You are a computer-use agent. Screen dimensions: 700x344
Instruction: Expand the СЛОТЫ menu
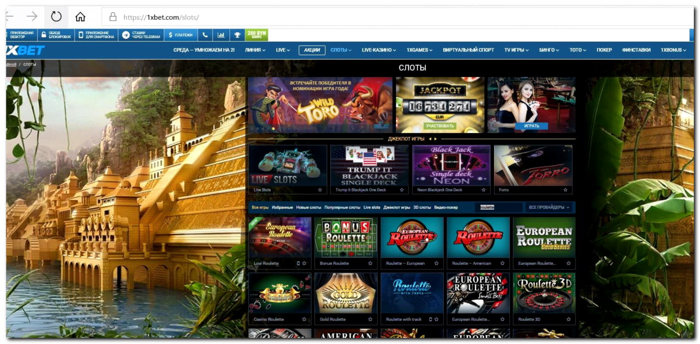[x=341, y=50]
